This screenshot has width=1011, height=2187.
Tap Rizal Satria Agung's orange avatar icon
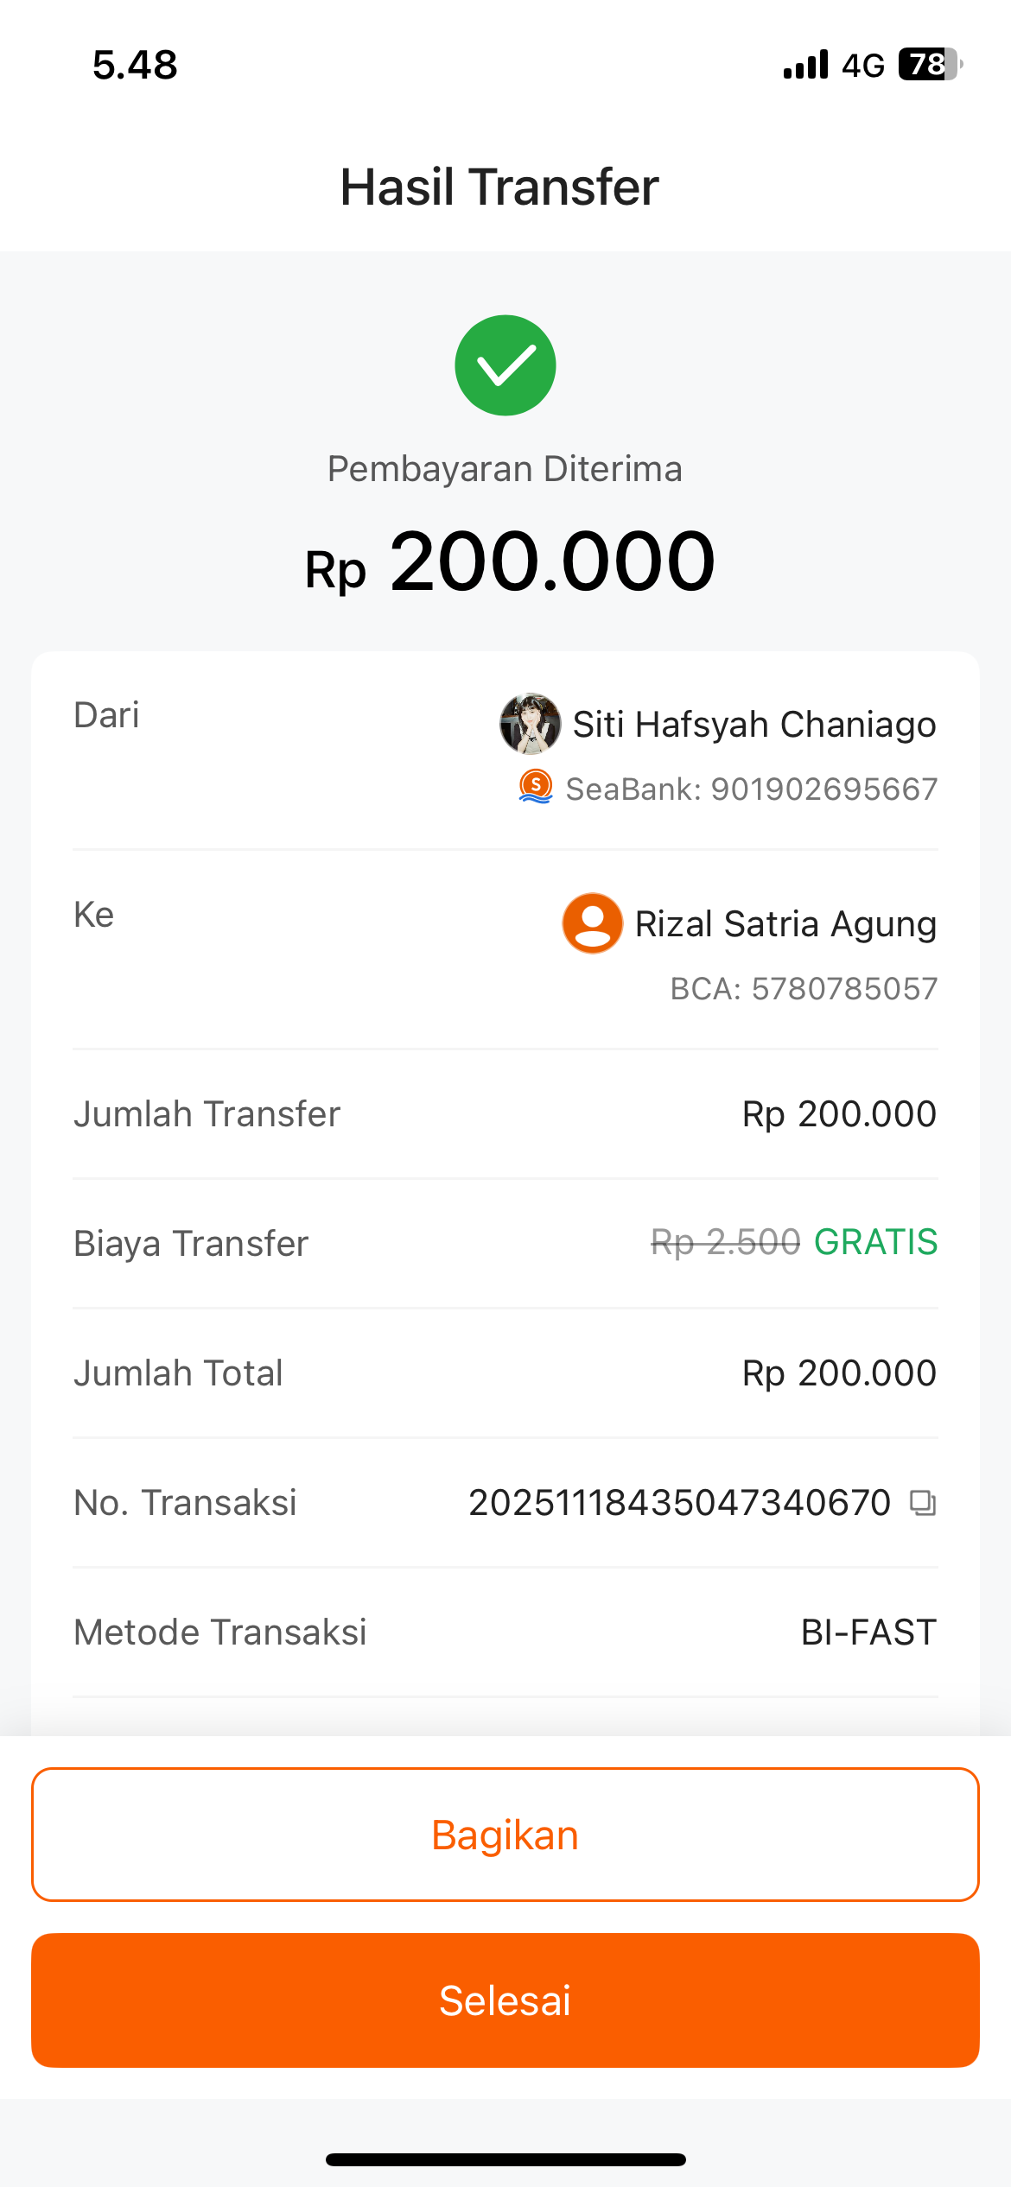point(593,923)
